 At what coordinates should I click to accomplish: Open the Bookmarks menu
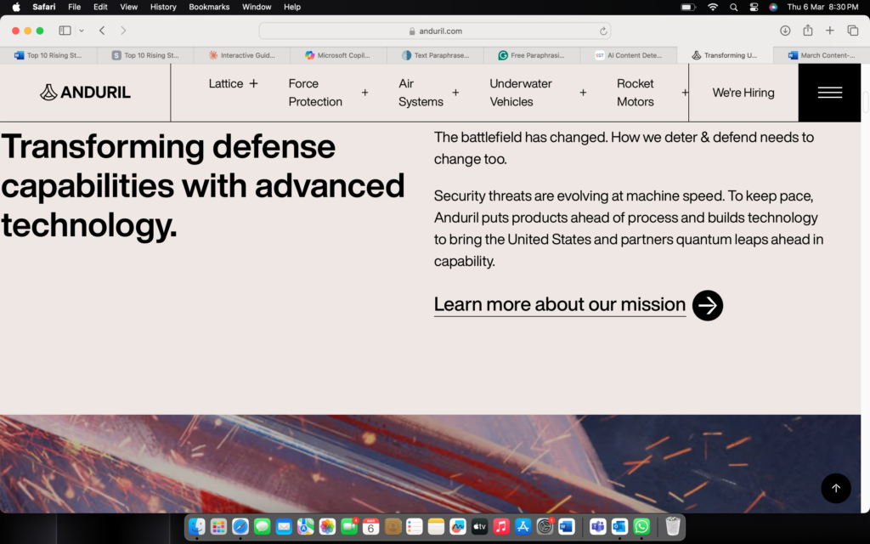(209, 7)
